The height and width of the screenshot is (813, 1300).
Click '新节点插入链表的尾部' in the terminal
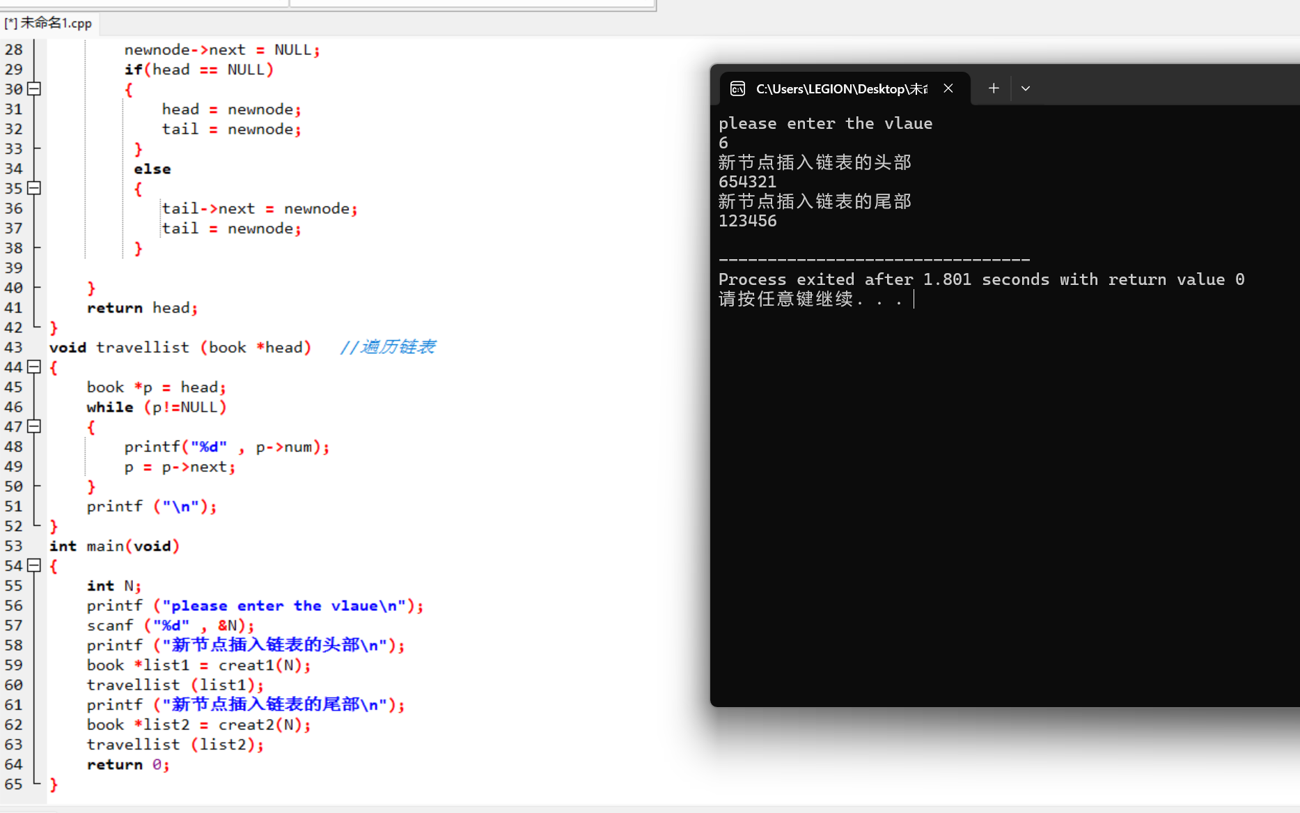[x=815, y=201]
